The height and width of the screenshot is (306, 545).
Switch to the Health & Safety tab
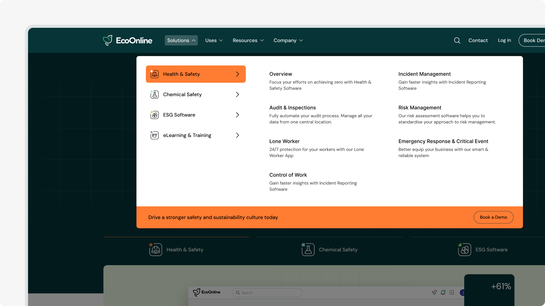tap(176, 249)
